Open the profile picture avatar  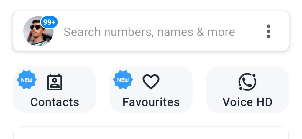point(38,31)
